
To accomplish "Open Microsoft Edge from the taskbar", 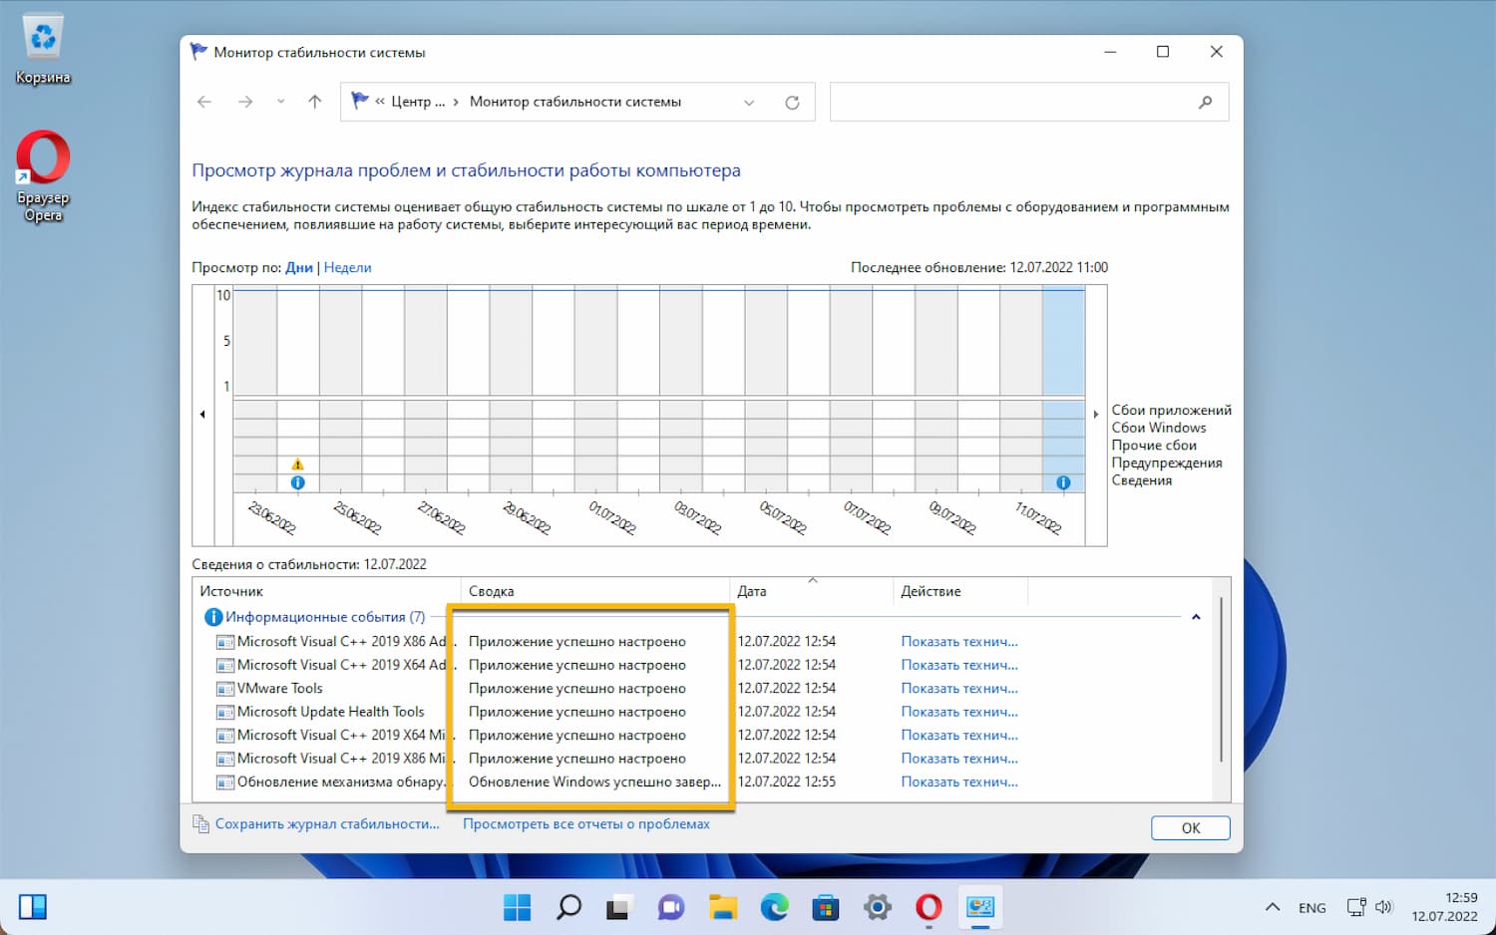I will (774, 907).
